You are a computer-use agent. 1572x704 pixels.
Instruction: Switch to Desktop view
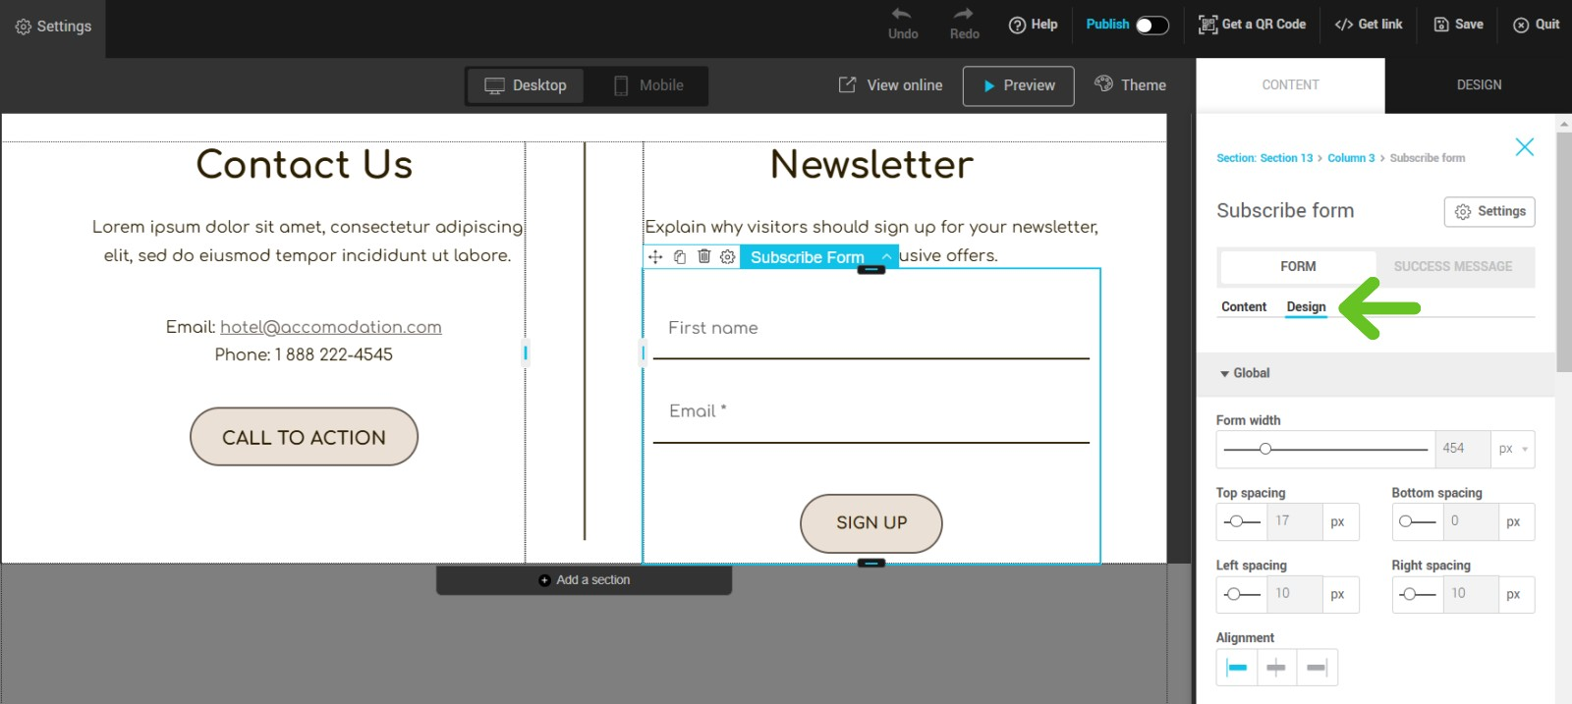[526, 85]
